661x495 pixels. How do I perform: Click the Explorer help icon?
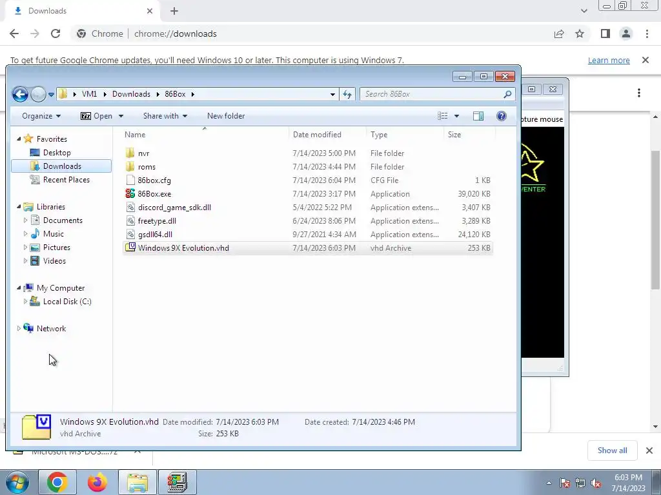[x=501, y=116]
